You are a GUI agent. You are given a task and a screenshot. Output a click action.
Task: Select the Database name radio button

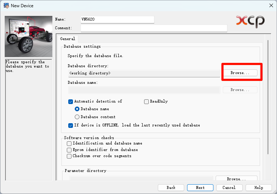coord(77,109)
